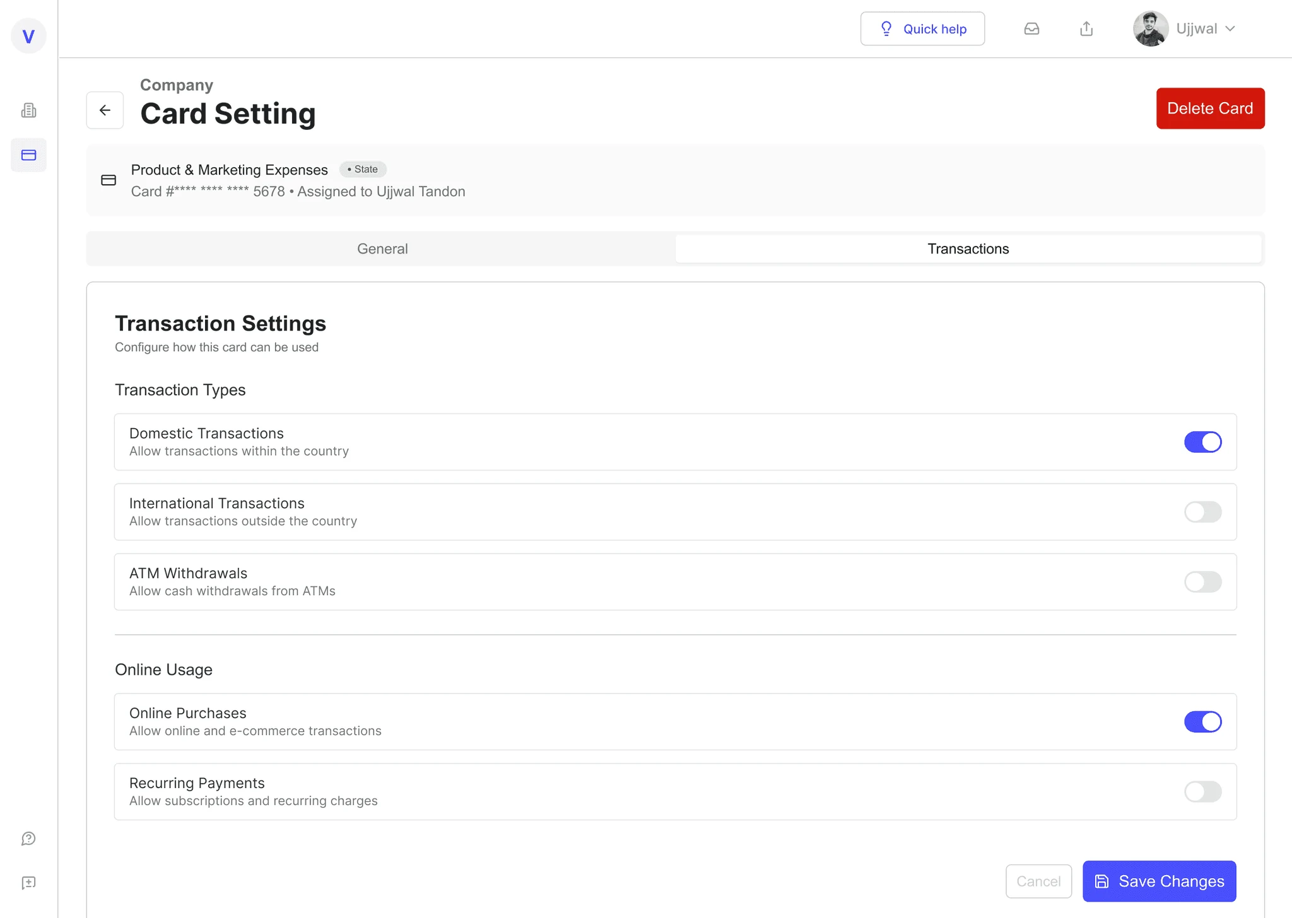Expand the Ujjwal account dropdown chevron

point(1230,29)
